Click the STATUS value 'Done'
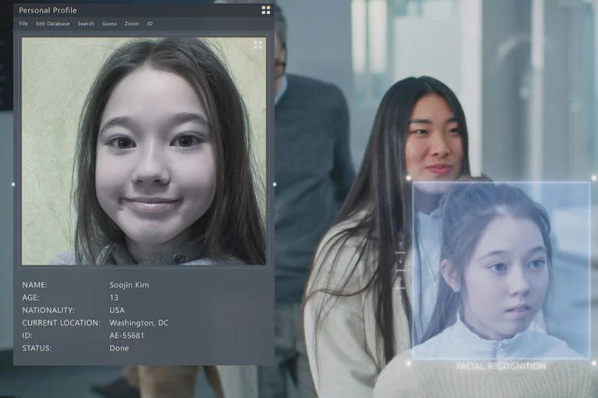 click(x=119, y=347)
